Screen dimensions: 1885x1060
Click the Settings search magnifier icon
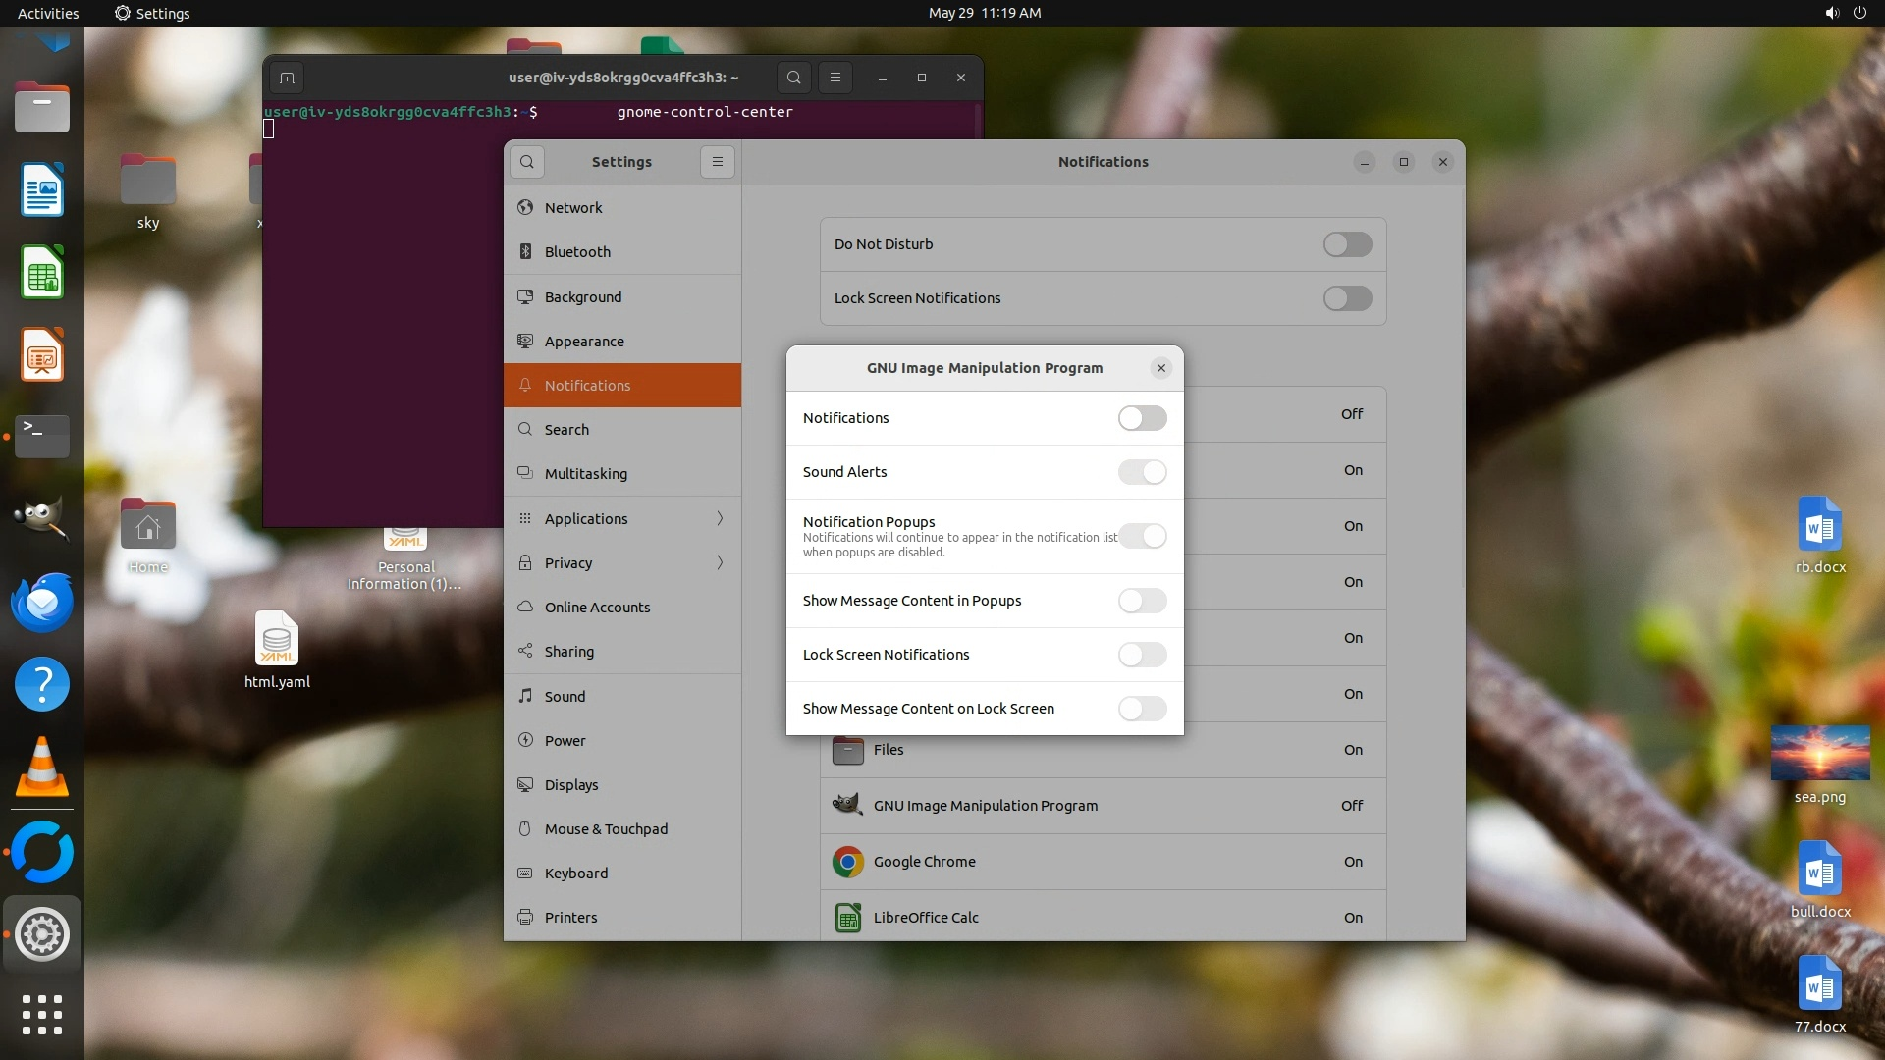[x=527, y=162]
